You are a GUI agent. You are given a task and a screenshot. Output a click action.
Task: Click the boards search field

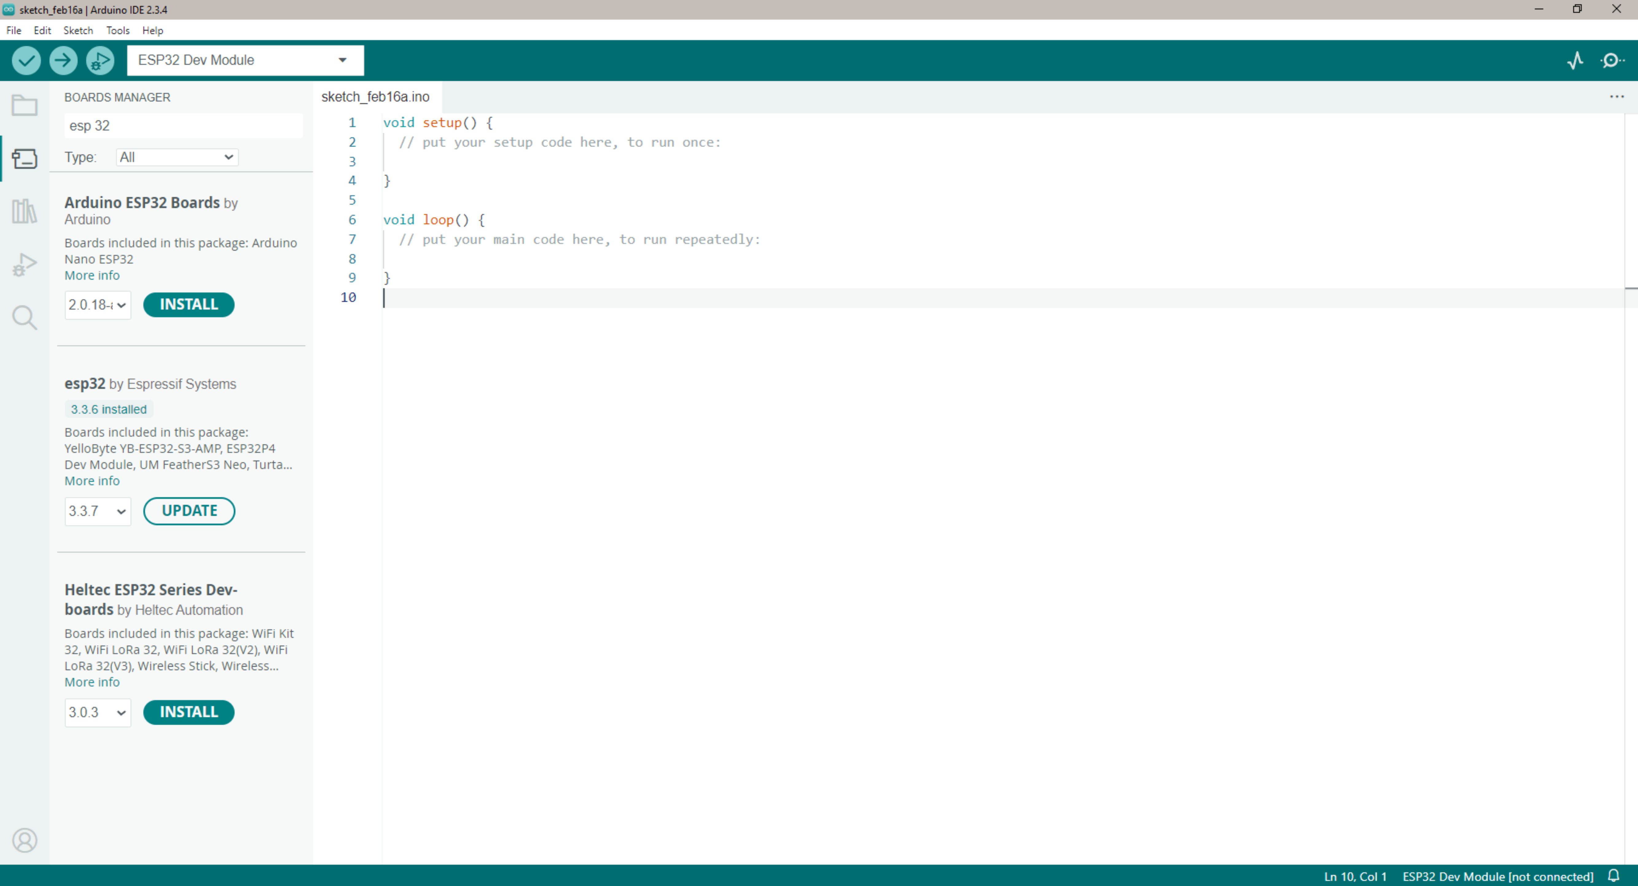(x=183, y=126)
